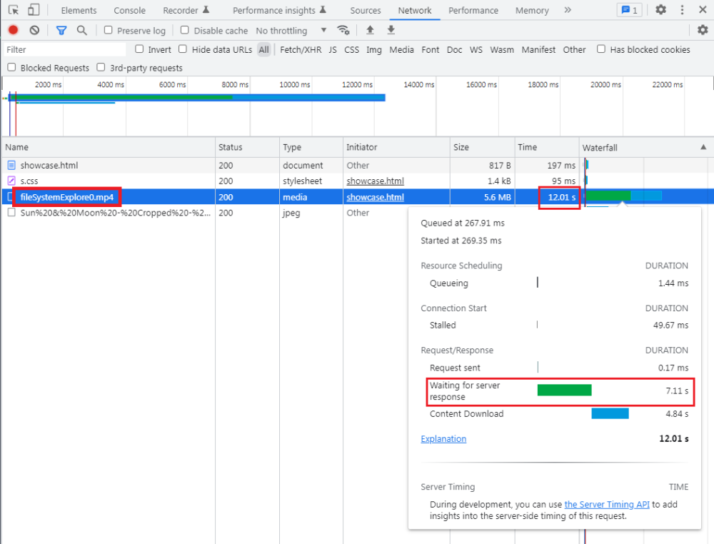Click the s.css stylesheet icon
The height and width of the screenshot is (544, 714).
[11, 181]
